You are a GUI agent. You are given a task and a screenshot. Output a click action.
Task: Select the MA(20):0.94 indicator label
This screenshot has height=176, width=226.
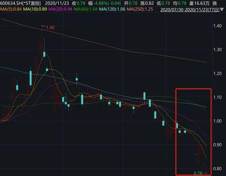tap(60, 9)
